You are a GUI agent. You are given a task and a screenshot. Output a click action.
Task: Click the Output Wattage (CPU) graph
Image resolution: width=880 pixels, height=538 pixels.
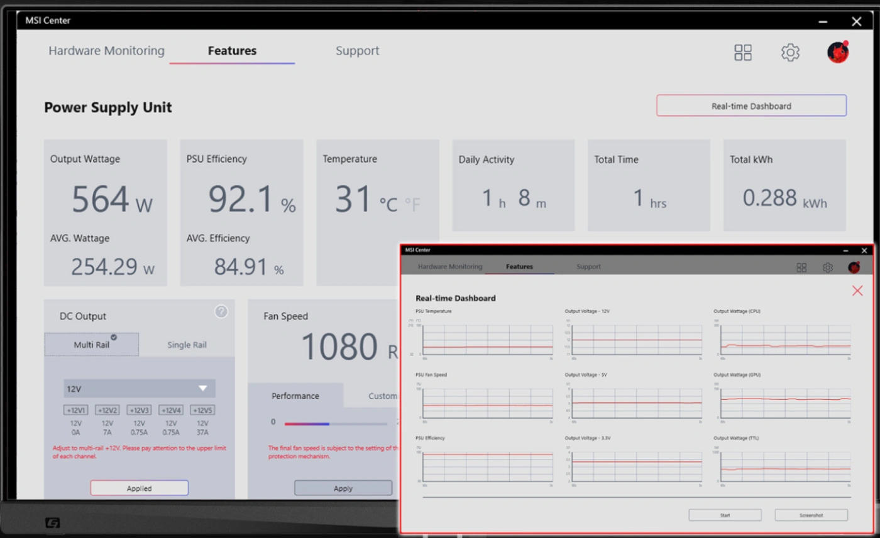coord(786,340)
